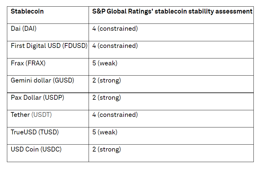The image size is (261, 169).
Task: Click TrueUSD's 5 (weak) rating cell
Action: point(105,132)
